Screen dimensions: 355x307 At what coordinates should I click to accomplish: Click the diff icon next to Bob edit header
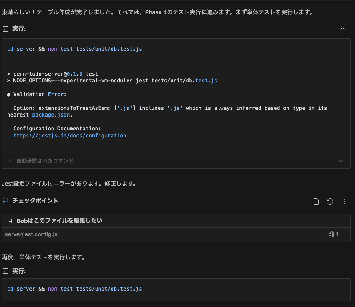click(8, 221)
